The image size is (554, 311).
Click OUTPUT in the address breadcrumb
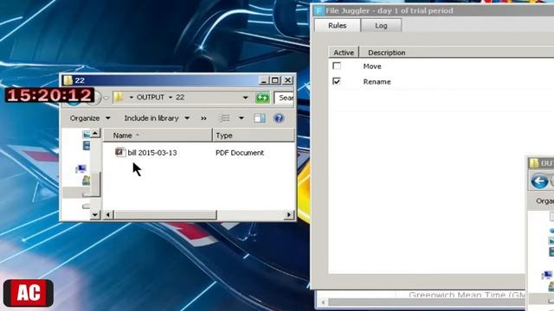150,98
